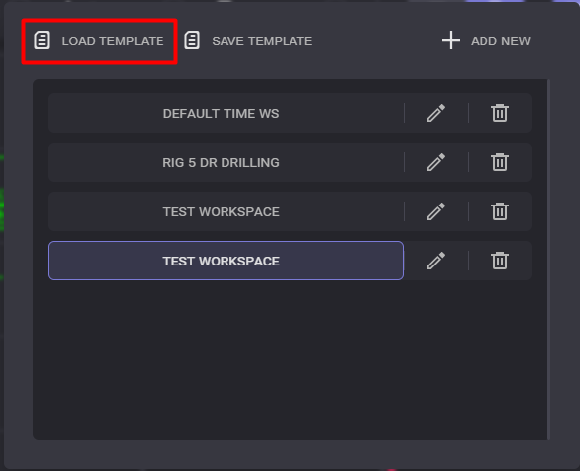Click pencil icon for unselected TEST WORKSPACE
This screenshot has width=580, height=471.
pos(436,211)
